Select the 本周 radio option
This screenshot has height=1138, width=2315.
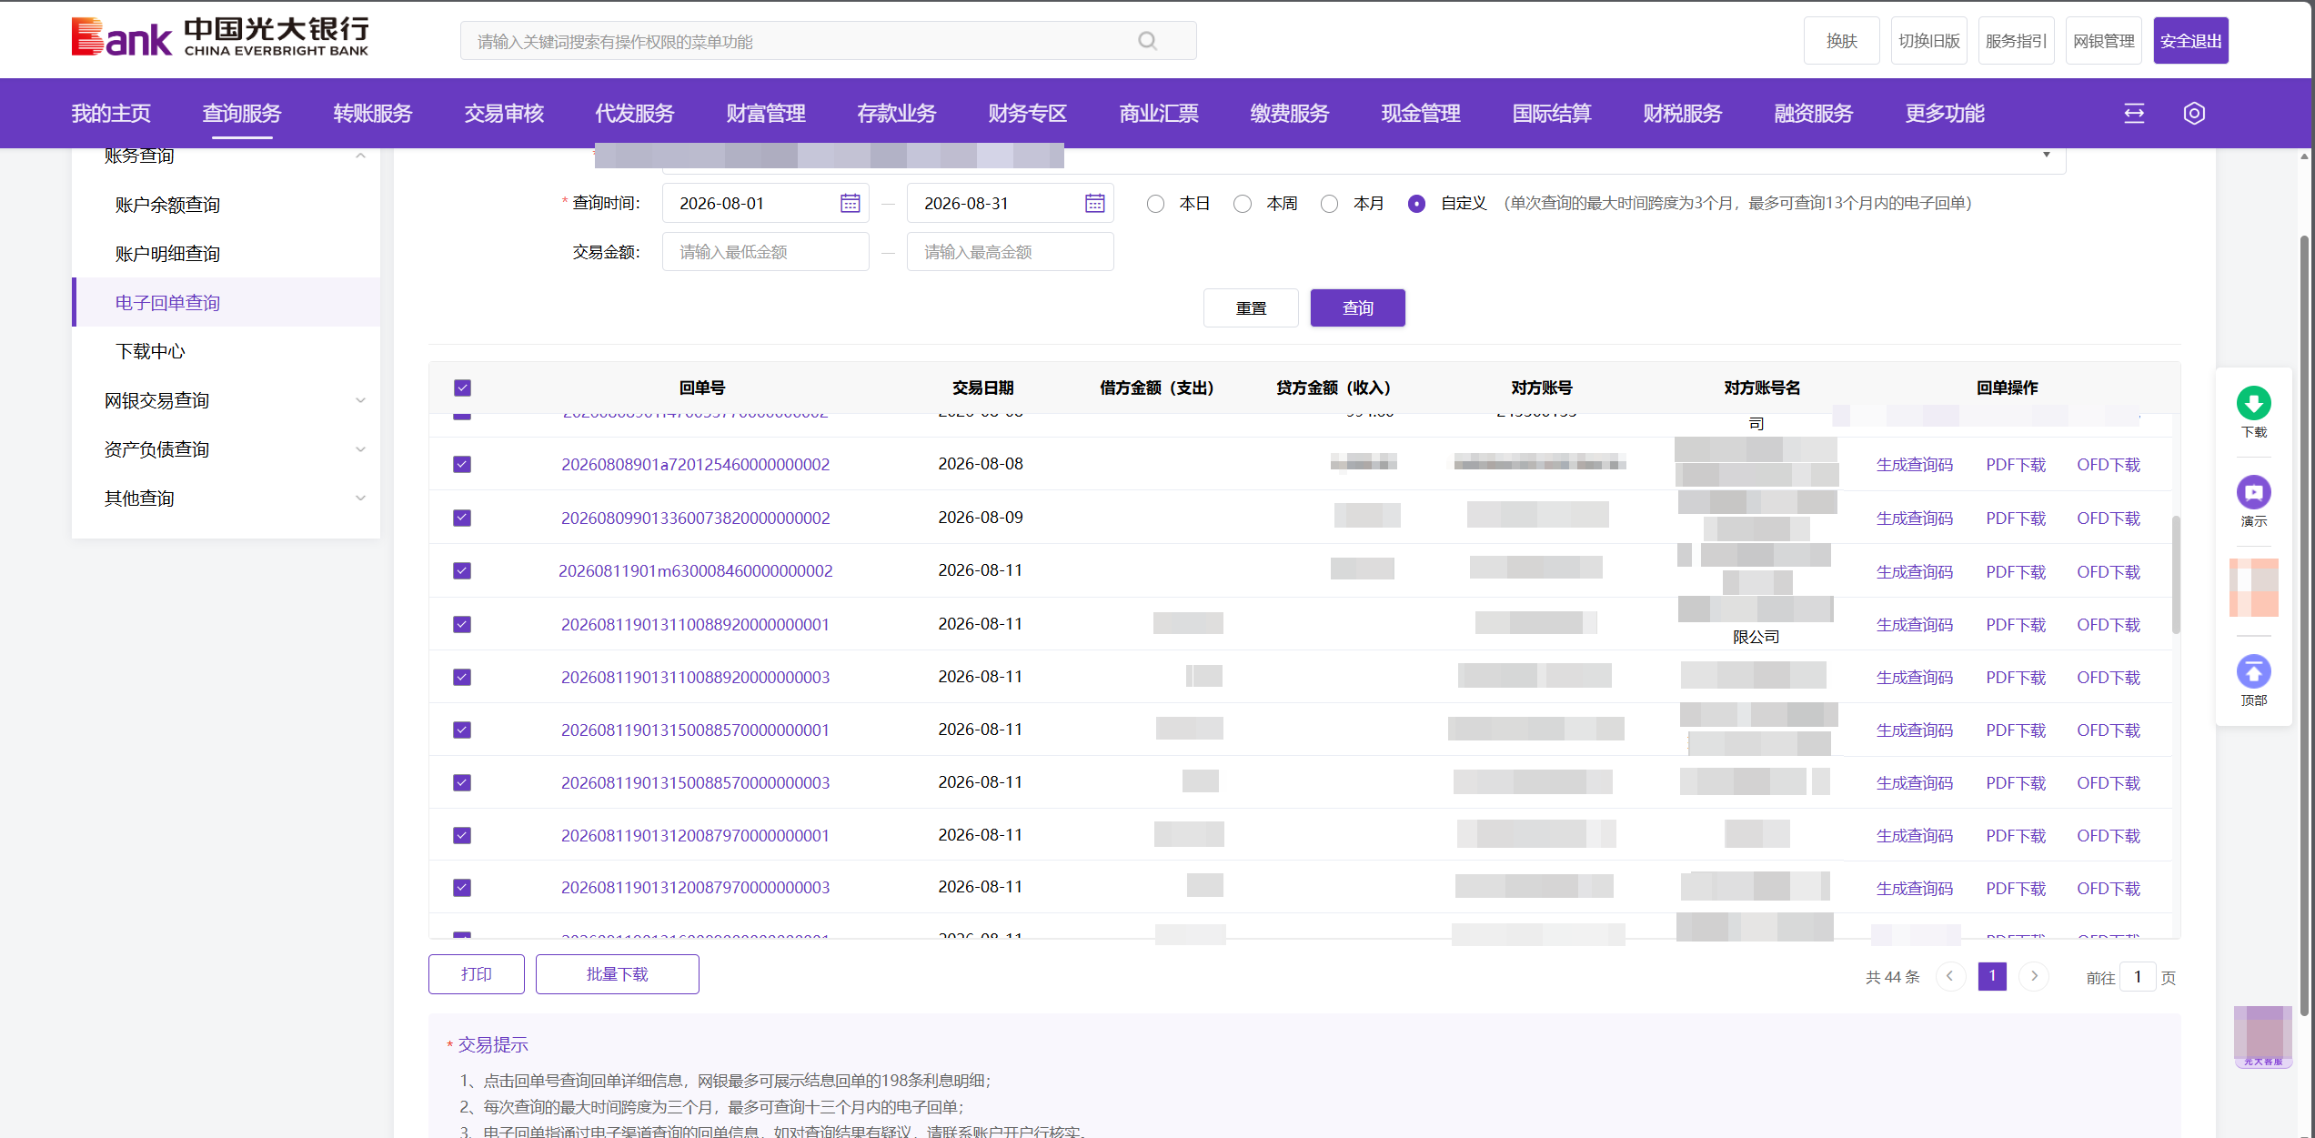point(1243,204)
